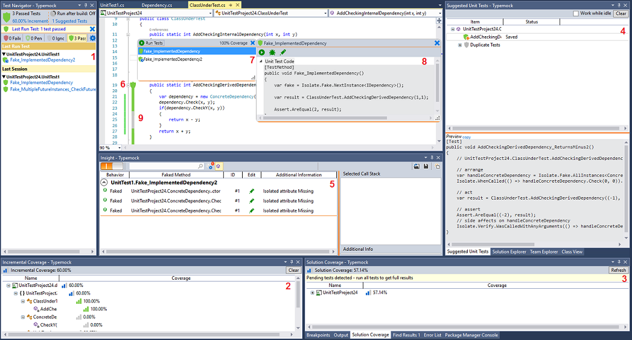Open the Solution Explorer tab
Viewport: 632px width, 340px height.
coord(509,251)
